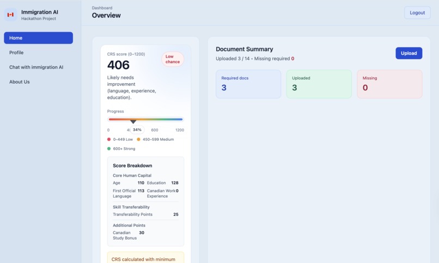This screenshot has height=263, width=439.
Task: Click the 600+ Strong legend text
Action: click(124, 149)
